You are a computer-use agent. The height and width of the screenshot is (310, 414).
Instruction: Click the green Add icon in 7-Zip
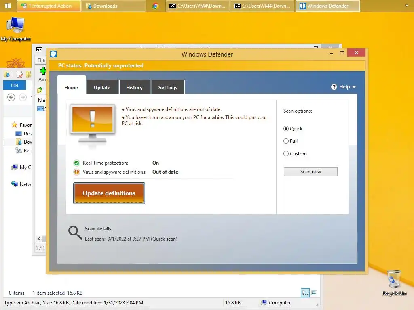point(42,71)
